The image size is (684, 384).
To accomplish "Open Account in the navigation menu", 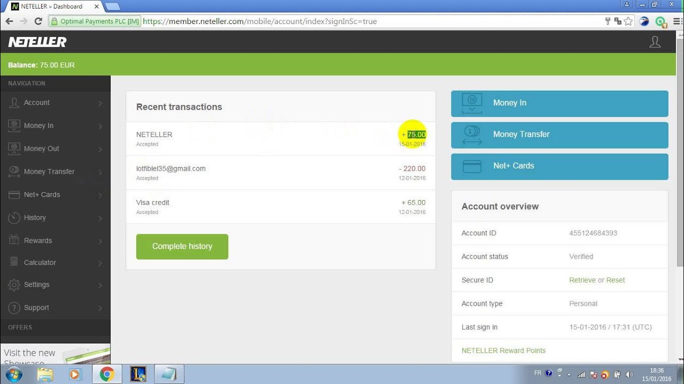I will click(x=55, y=102).
